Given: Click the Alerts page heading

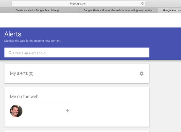Looking at the screenshot, I should click(13, 34).
